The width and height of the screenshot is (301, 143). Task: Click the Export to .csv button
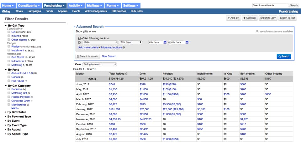pos(267,18)
